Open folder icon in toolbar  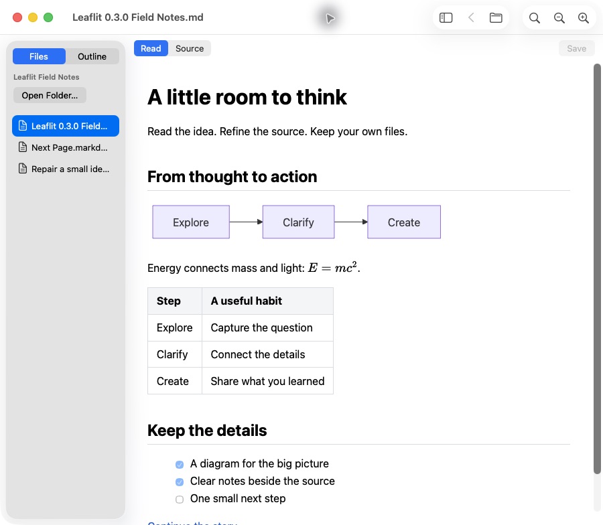496,17
